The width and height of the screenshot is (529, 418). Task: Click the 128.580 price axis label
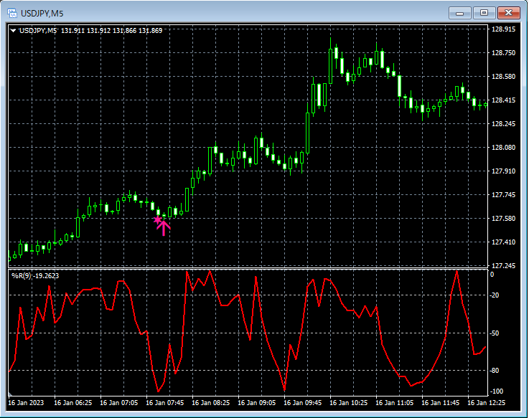coord(503,77)
